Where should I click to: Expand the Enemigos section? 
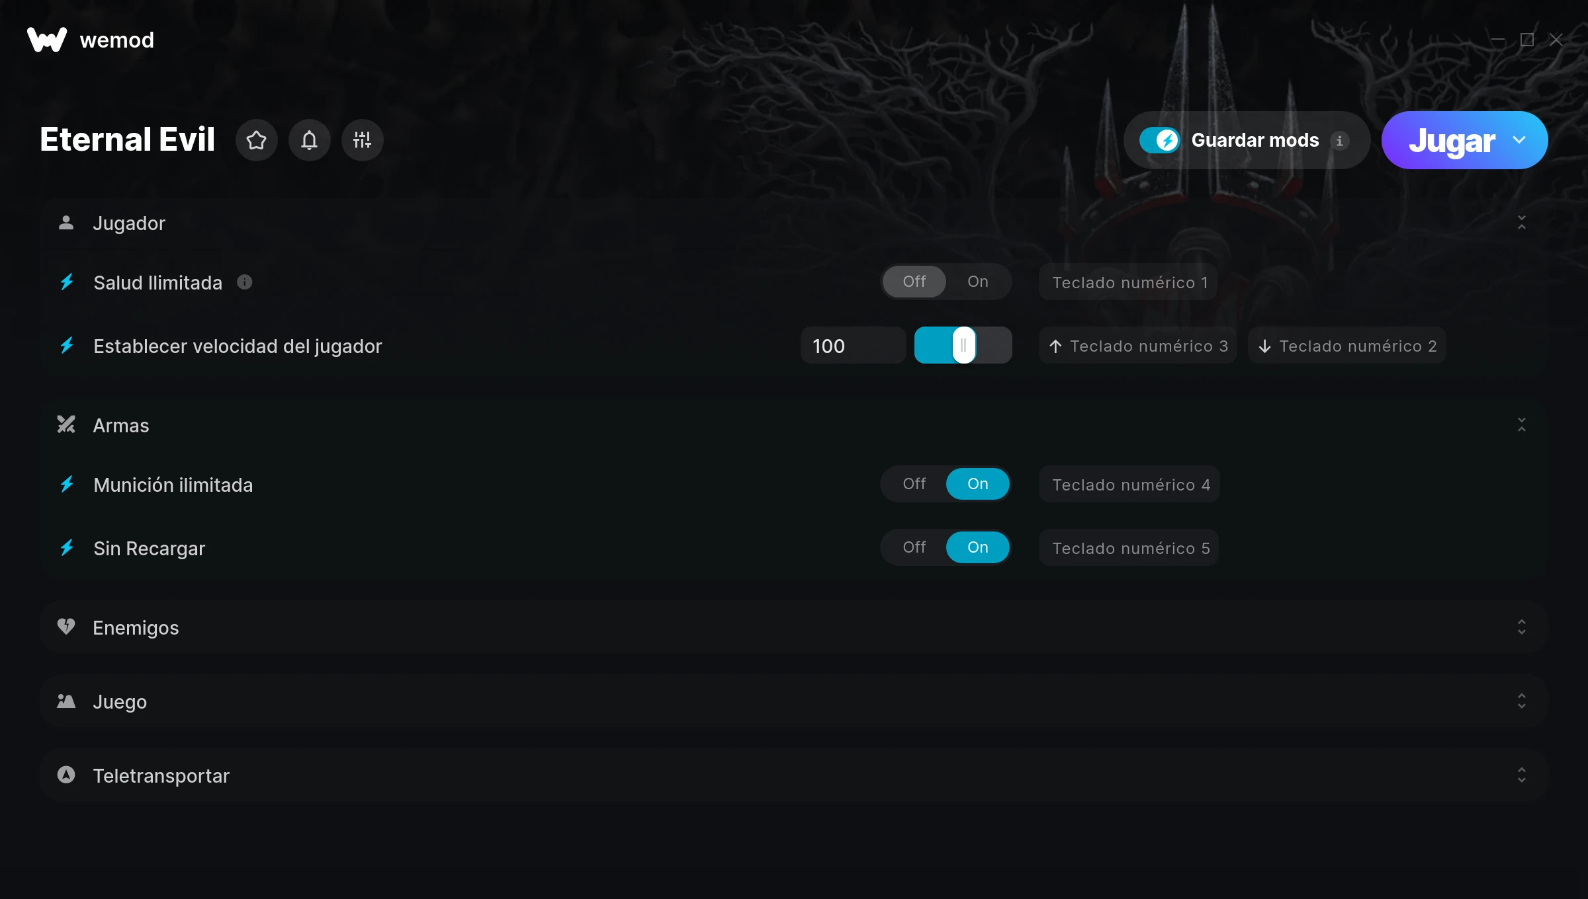click(x=1522, y=627)
